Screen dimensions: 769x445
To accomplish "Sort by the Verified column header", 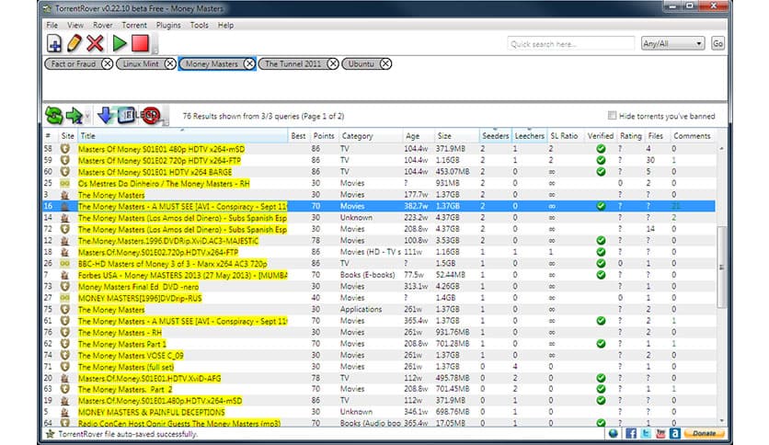I will [x=601, y=136].
